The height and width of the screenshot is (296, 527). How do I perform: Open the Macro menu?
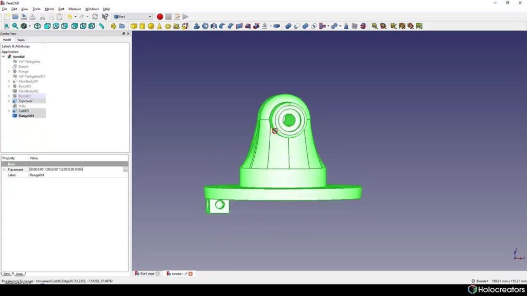tap(49, 9)
